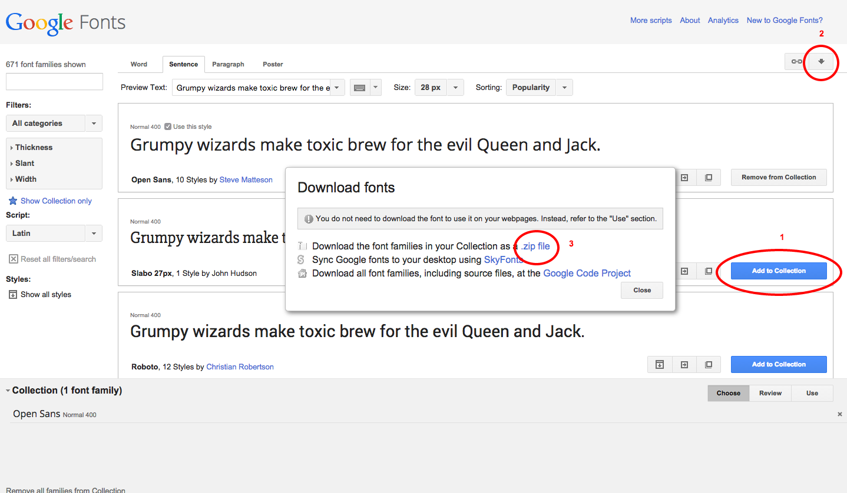
Task: Click the 671 font families shown text
Action: point(46,64)
